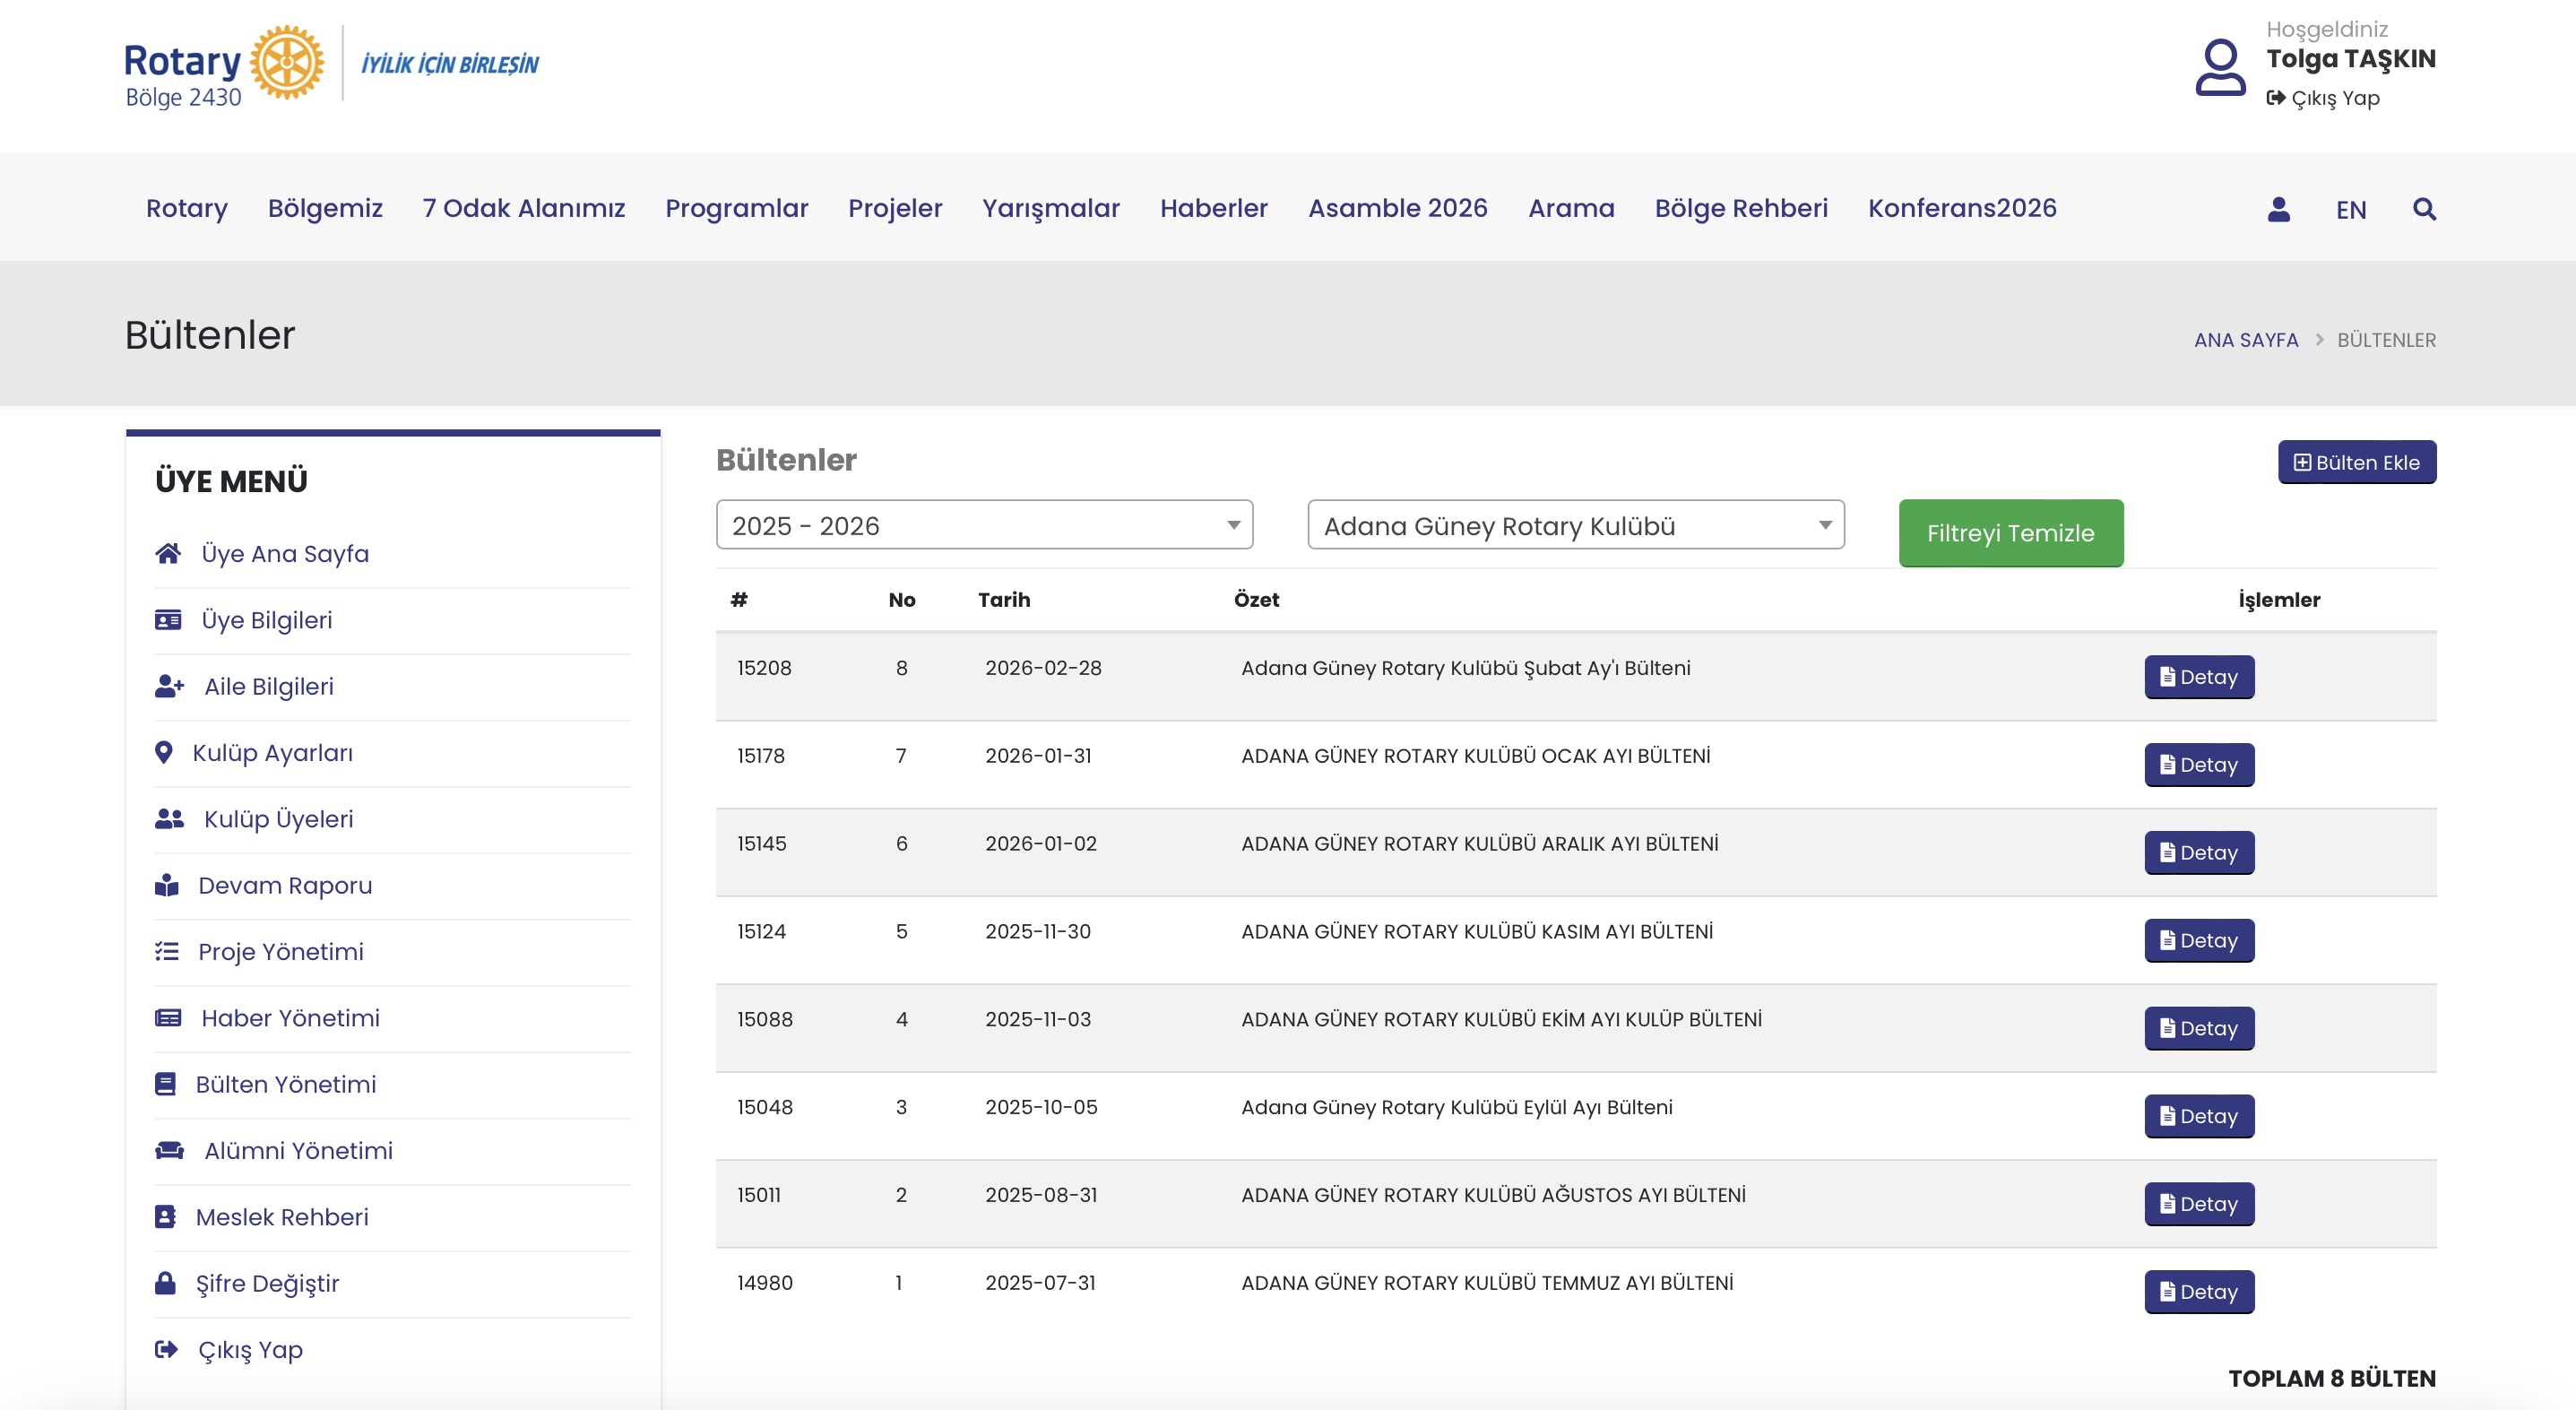Open the Bölge Rehberi menu item
The height and width of the screenshot is (1410, 2576).
[1740, 208]
